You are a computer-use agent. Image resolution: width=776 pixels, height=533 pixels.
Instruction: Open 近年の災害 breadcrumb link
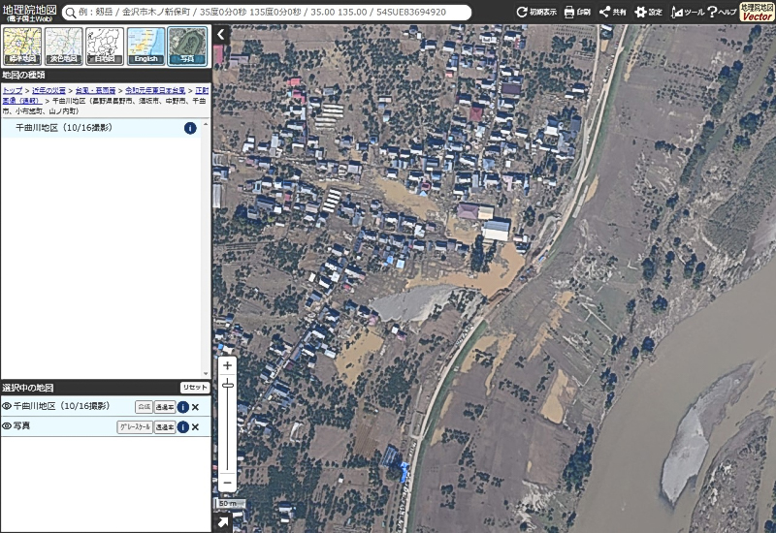click(48, 90)
